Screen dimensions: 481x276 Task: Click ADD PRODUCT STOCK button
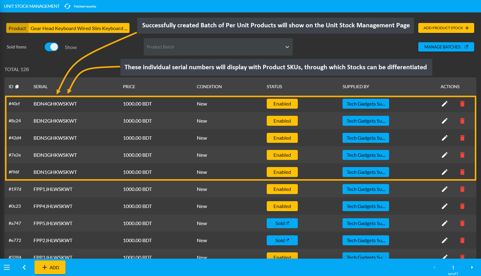point(446,28)
